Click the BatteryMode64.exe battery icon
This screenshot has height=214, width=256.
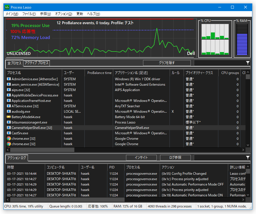click(x=9, y=117)
